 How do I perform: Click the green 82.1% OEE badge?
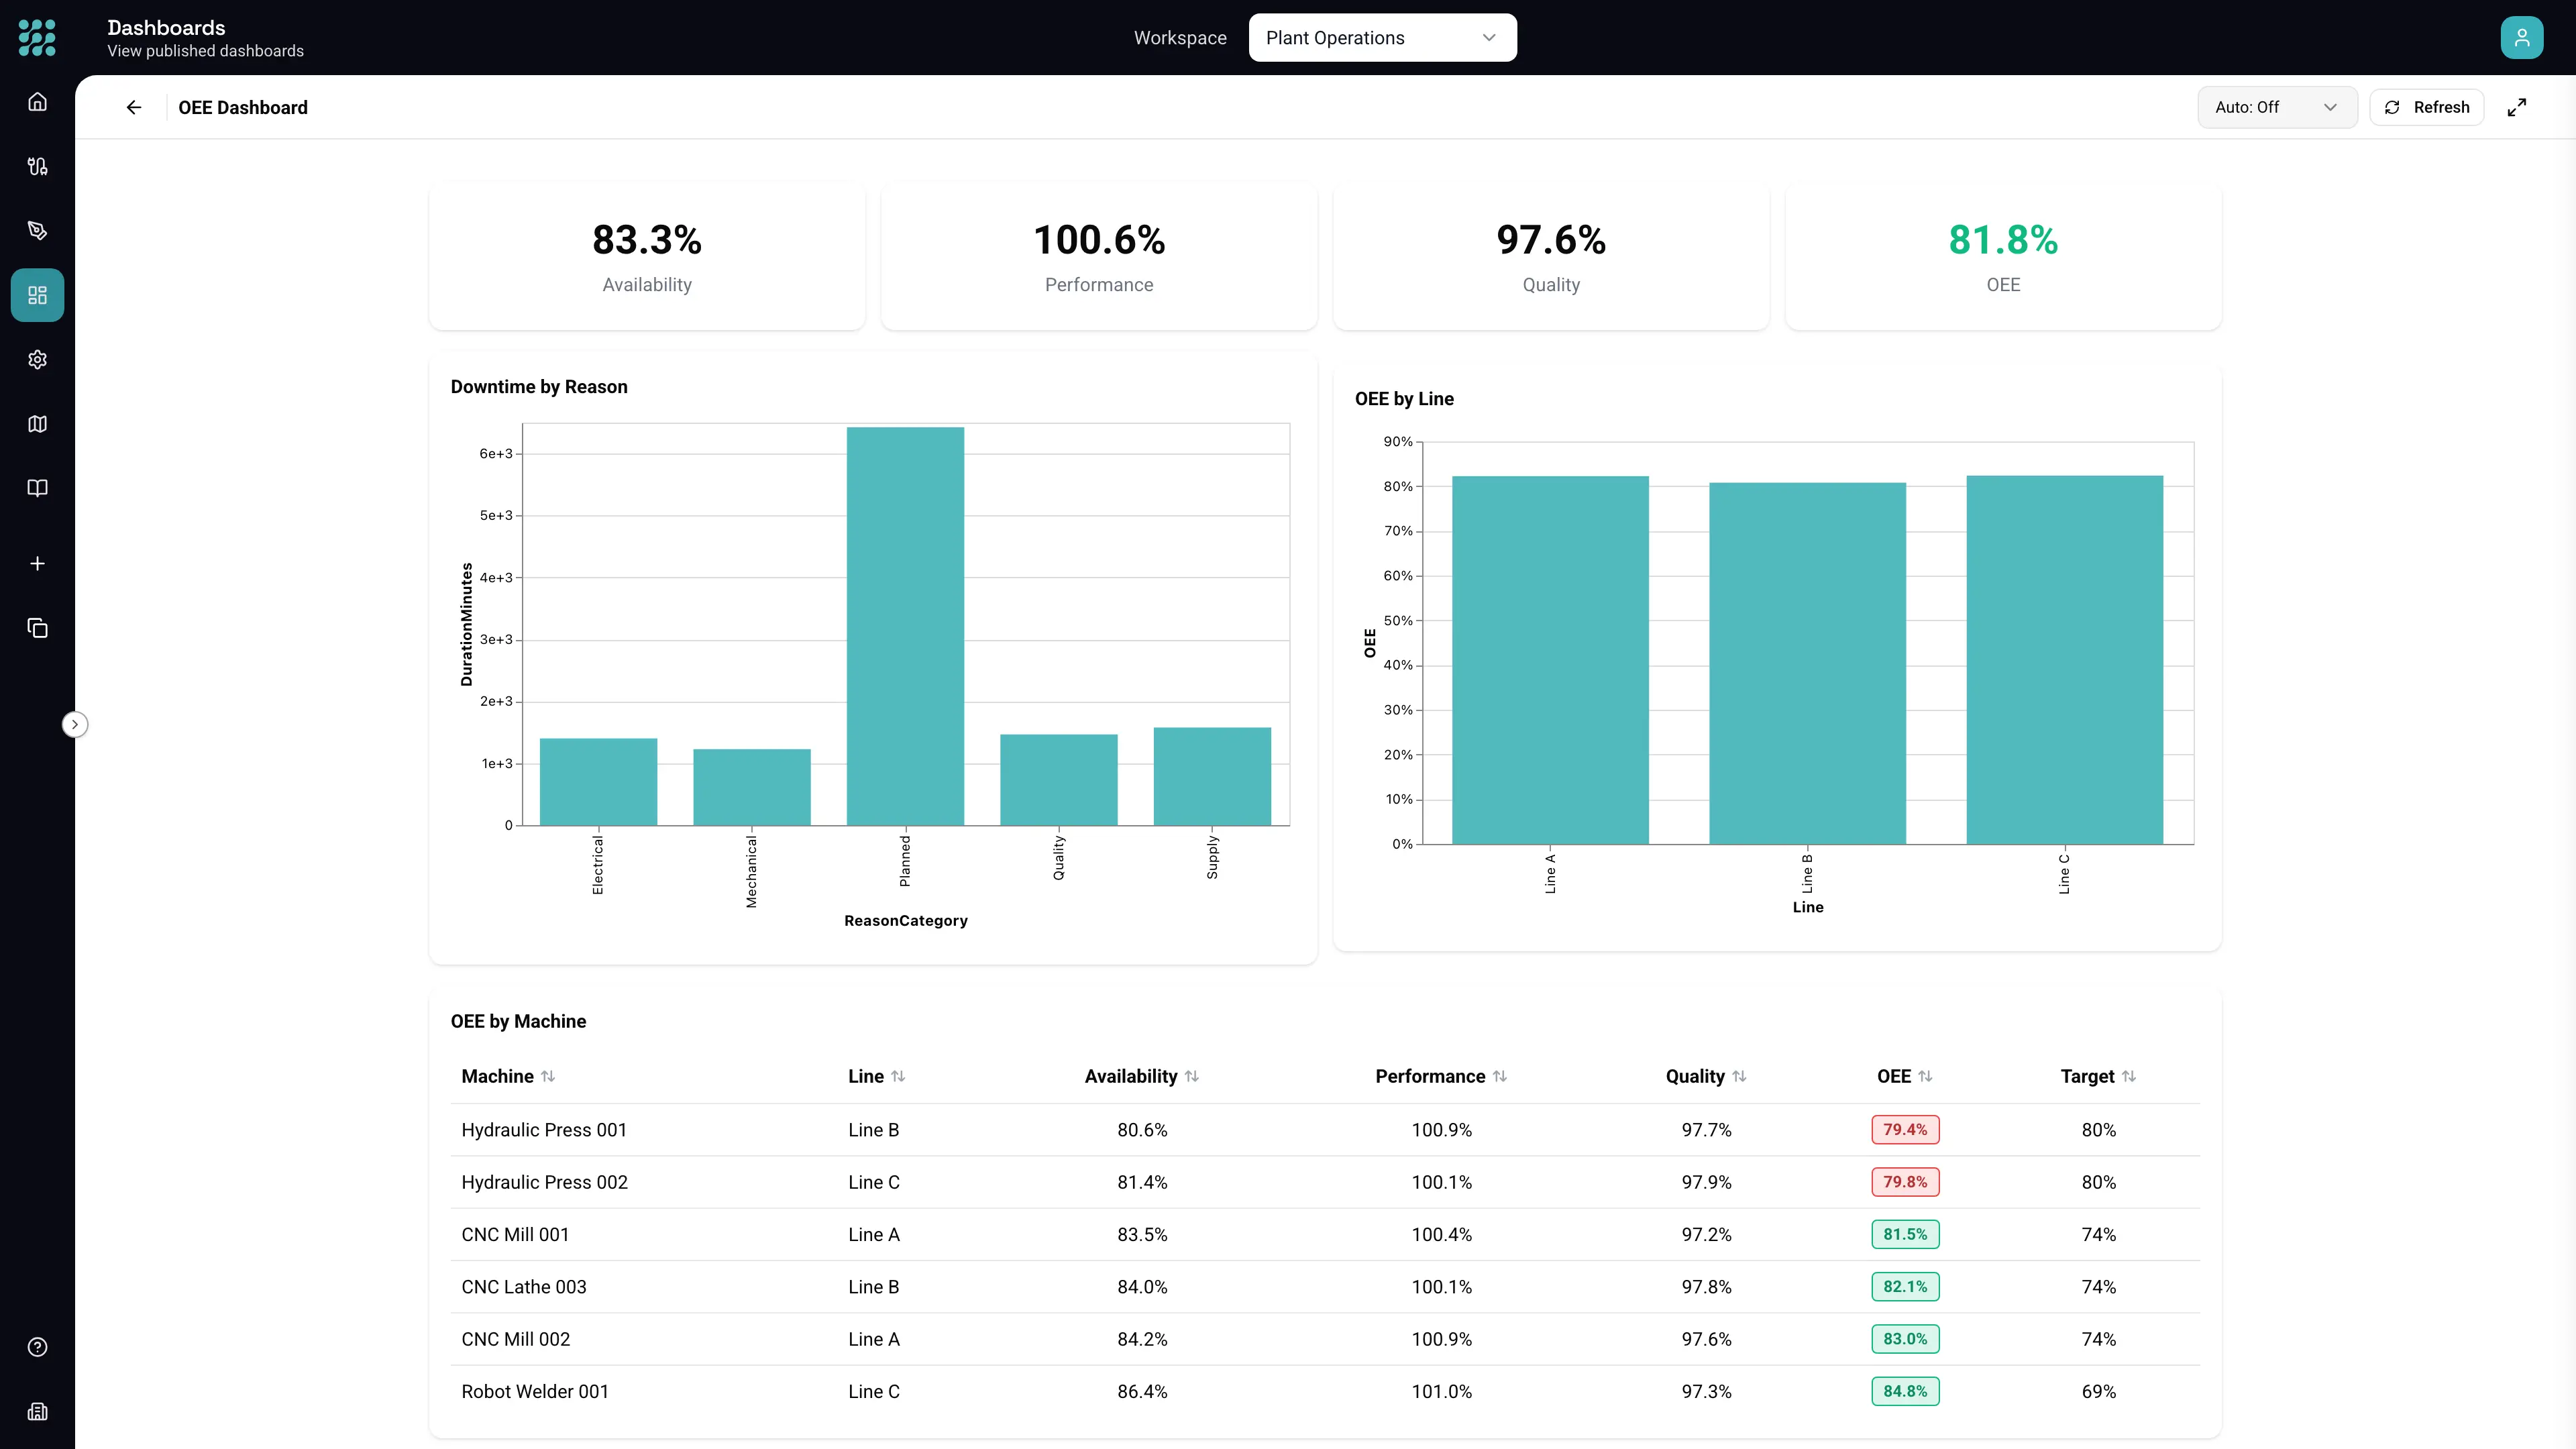pyautogui.click(x=1905, y=1287)
